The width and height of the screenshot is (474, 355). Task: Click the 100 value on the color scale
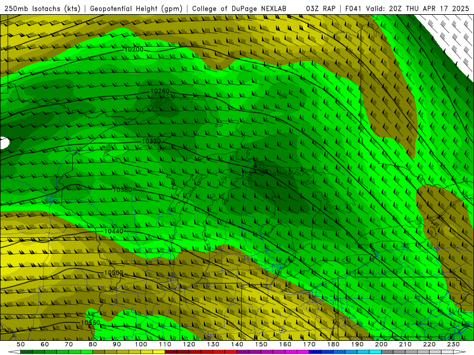click(x=141, y=344)
